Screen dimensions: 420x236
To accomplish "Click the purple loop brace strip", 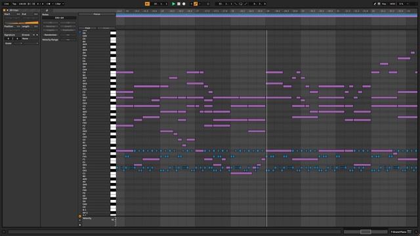I will click(266, 16).
